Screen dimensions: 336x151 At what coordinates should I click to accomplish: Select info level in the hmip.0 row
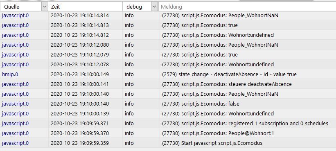(x=129, y=74)
